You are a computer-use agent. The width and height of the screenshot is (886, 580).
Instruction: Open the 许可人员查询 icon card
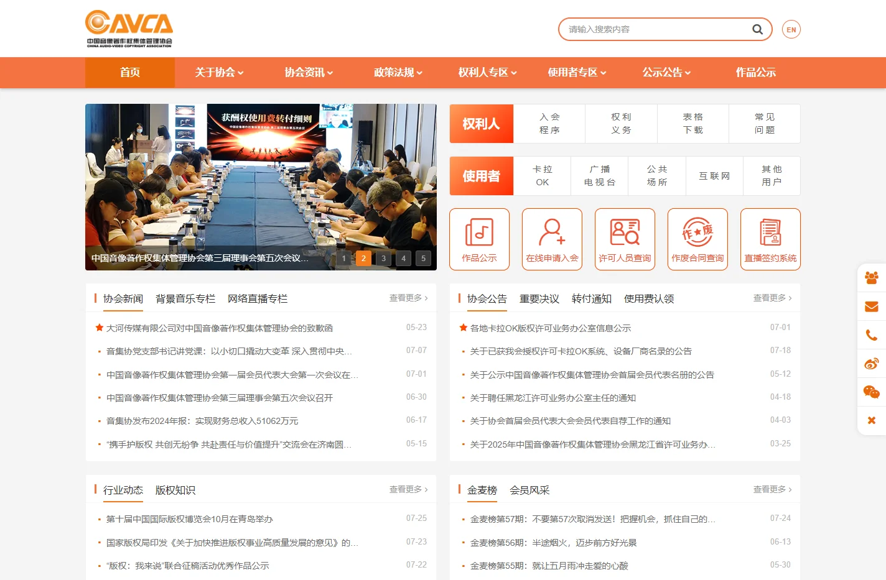point(625,239)
